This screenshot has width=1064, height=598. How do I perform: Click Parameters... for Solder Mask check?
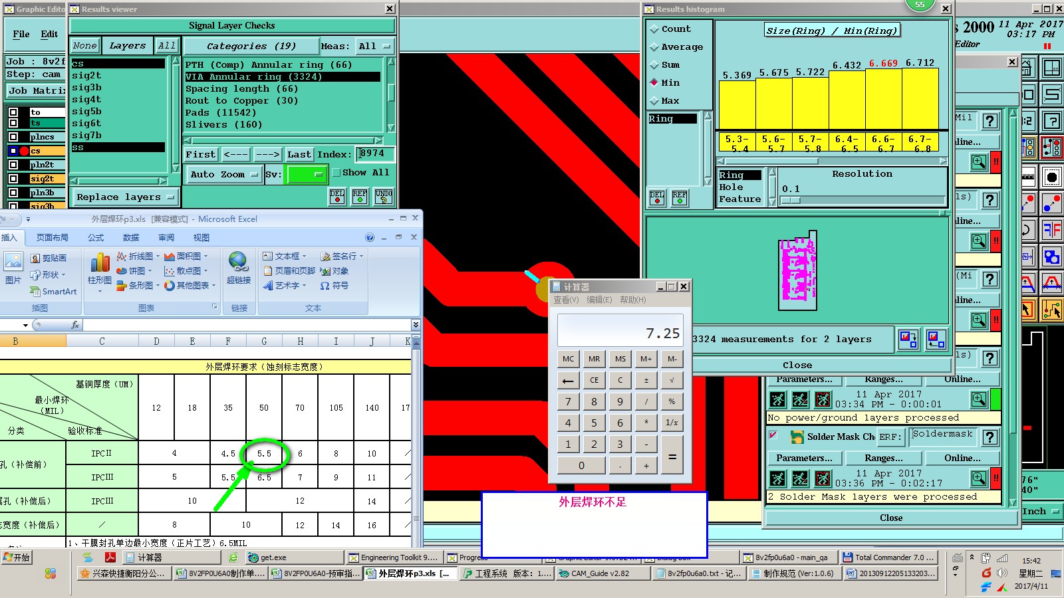[x=804, y=458]
